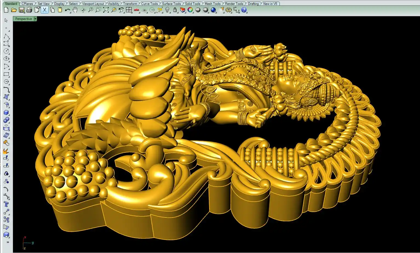The height and width of the screenshot is (253, 420).
Task: Click the Help question mark button
Action: pyautogui.click(x=244, y=10)
